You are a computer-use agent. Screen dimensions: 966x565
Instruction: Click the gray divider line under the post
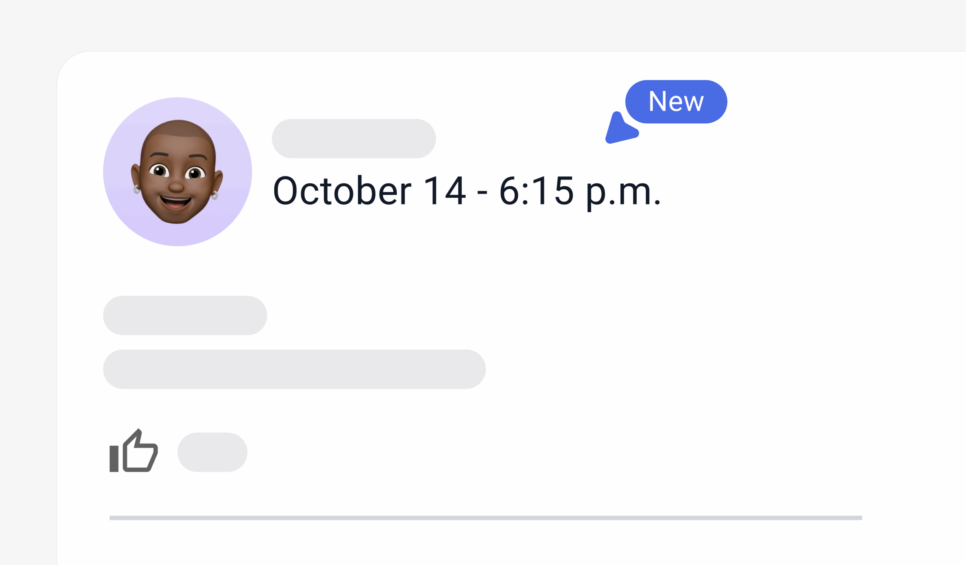coord(486,518)
